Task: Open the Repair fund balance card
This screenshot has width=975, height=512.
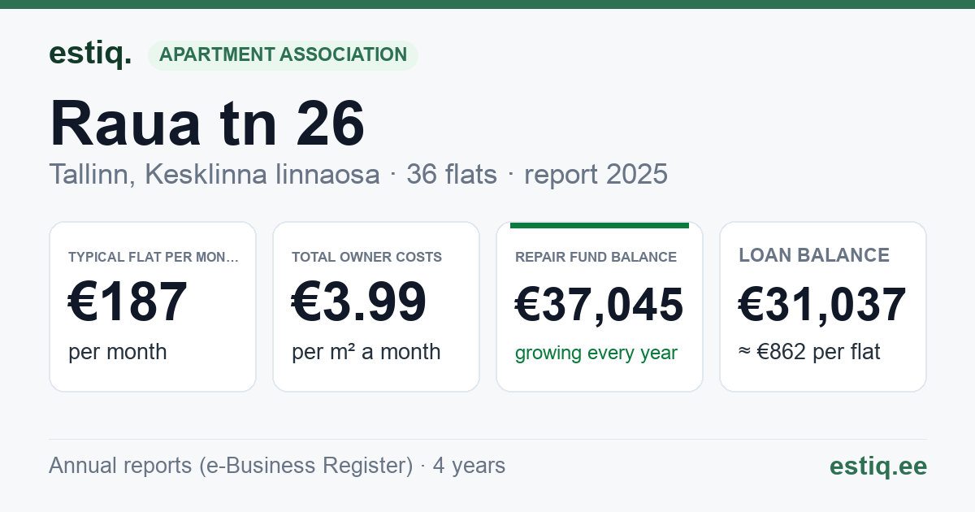Action: 600,307
